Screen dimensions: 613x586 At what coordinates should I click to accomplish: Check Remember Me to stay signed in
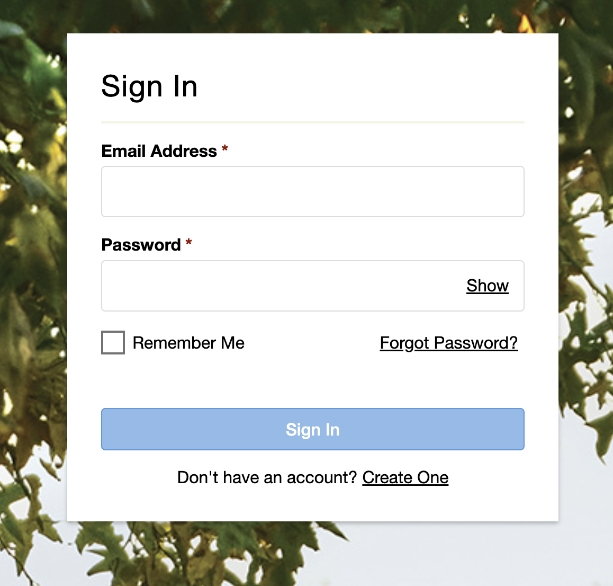click(x=113, y=342)
